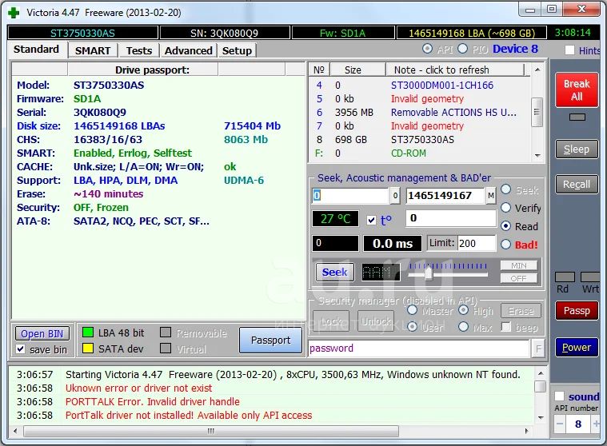The height and width of the screenshot is (446, 607).
Task: Click the Power button
Action: pyautogui.click(x=577, y=348)
